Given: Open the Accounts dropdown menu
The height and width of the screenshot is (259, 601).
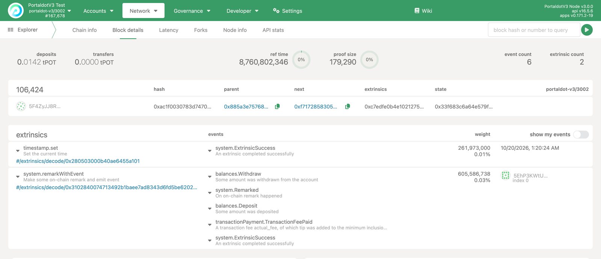Looking at the screenshot, I should point(98,11).
